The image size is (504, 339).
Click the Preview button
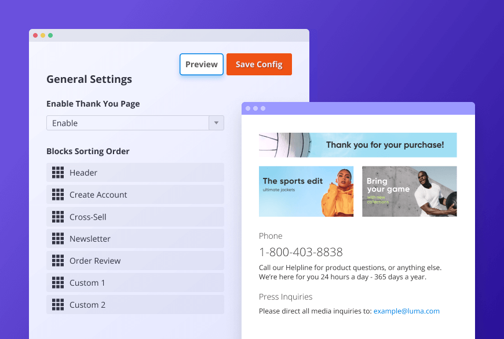(202, 64)
